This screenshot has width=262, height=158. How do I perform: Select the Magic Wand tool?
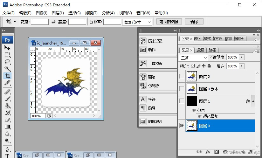(x=7, y=69)
